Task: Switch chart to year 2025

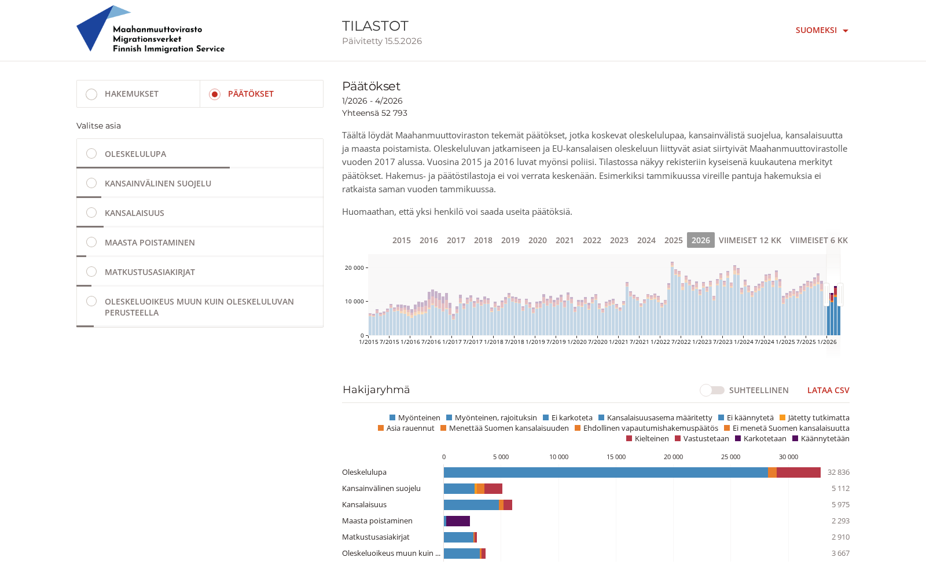Action: (x=673, y=240)
